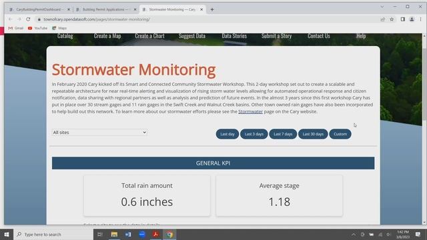Open the Catalog menu item
Screen dimensions: 427x240
[65, 36]
